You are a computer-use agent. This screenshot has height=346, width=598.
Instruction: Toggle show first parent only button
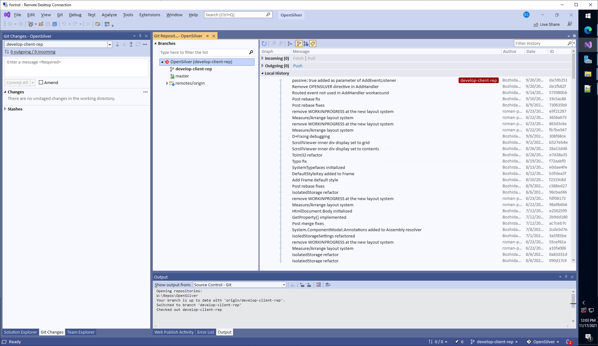pos(299,44)
